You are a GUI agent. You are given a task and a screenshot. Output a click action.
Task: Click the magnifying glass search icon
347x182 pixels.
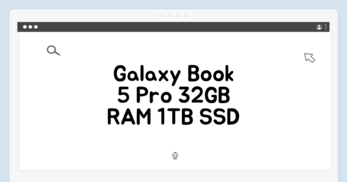point(53,51)
